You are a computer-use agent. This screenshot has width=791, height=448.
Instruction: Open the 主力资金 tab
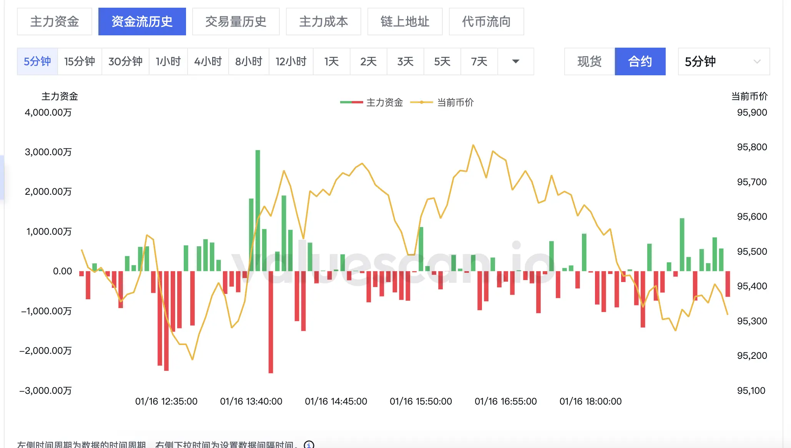(55, 22)
